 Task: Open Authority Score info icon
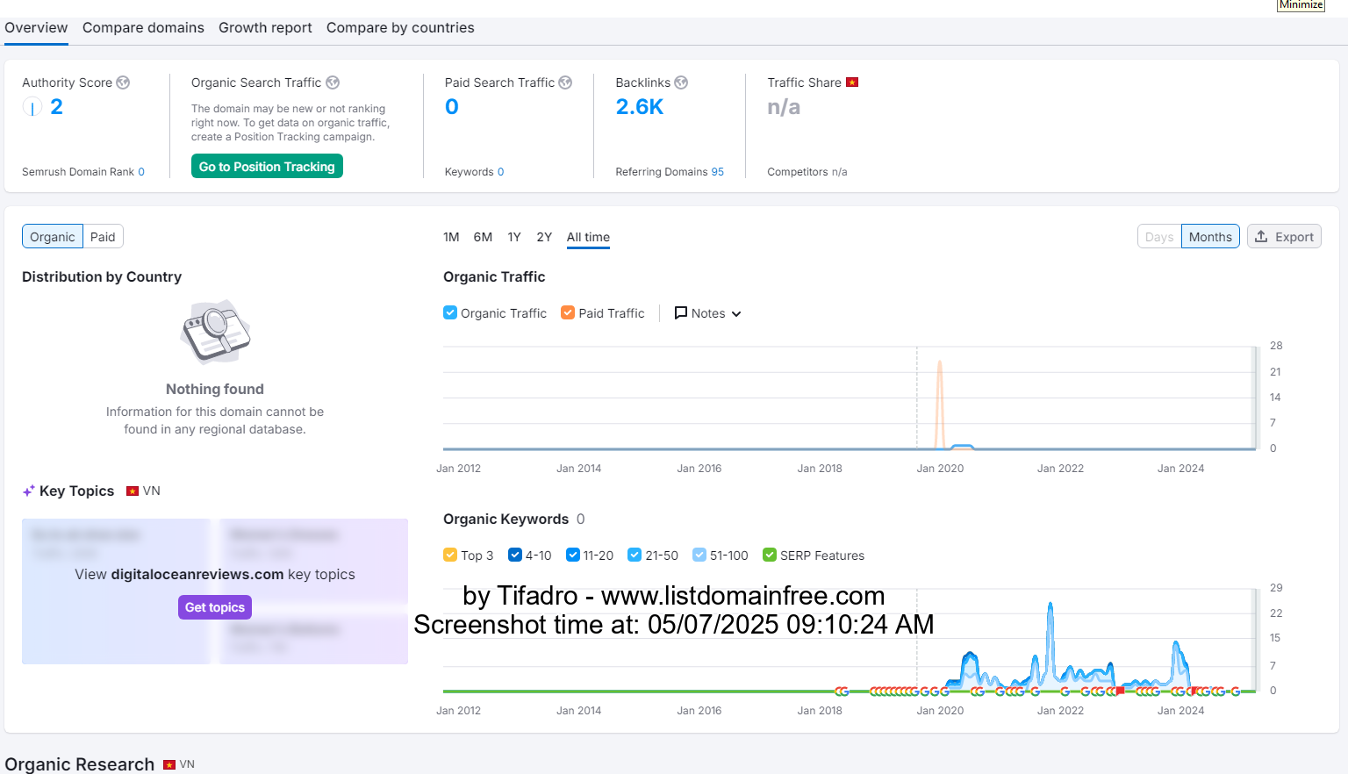pos(123,82)
